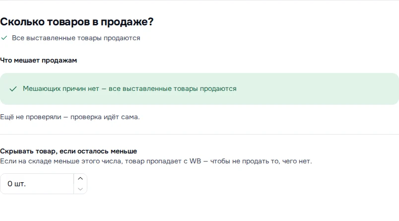Focus the '0 шт.' quantity input field
The height and width of the screenshot is (221, 399).
(x=37, y=184)
